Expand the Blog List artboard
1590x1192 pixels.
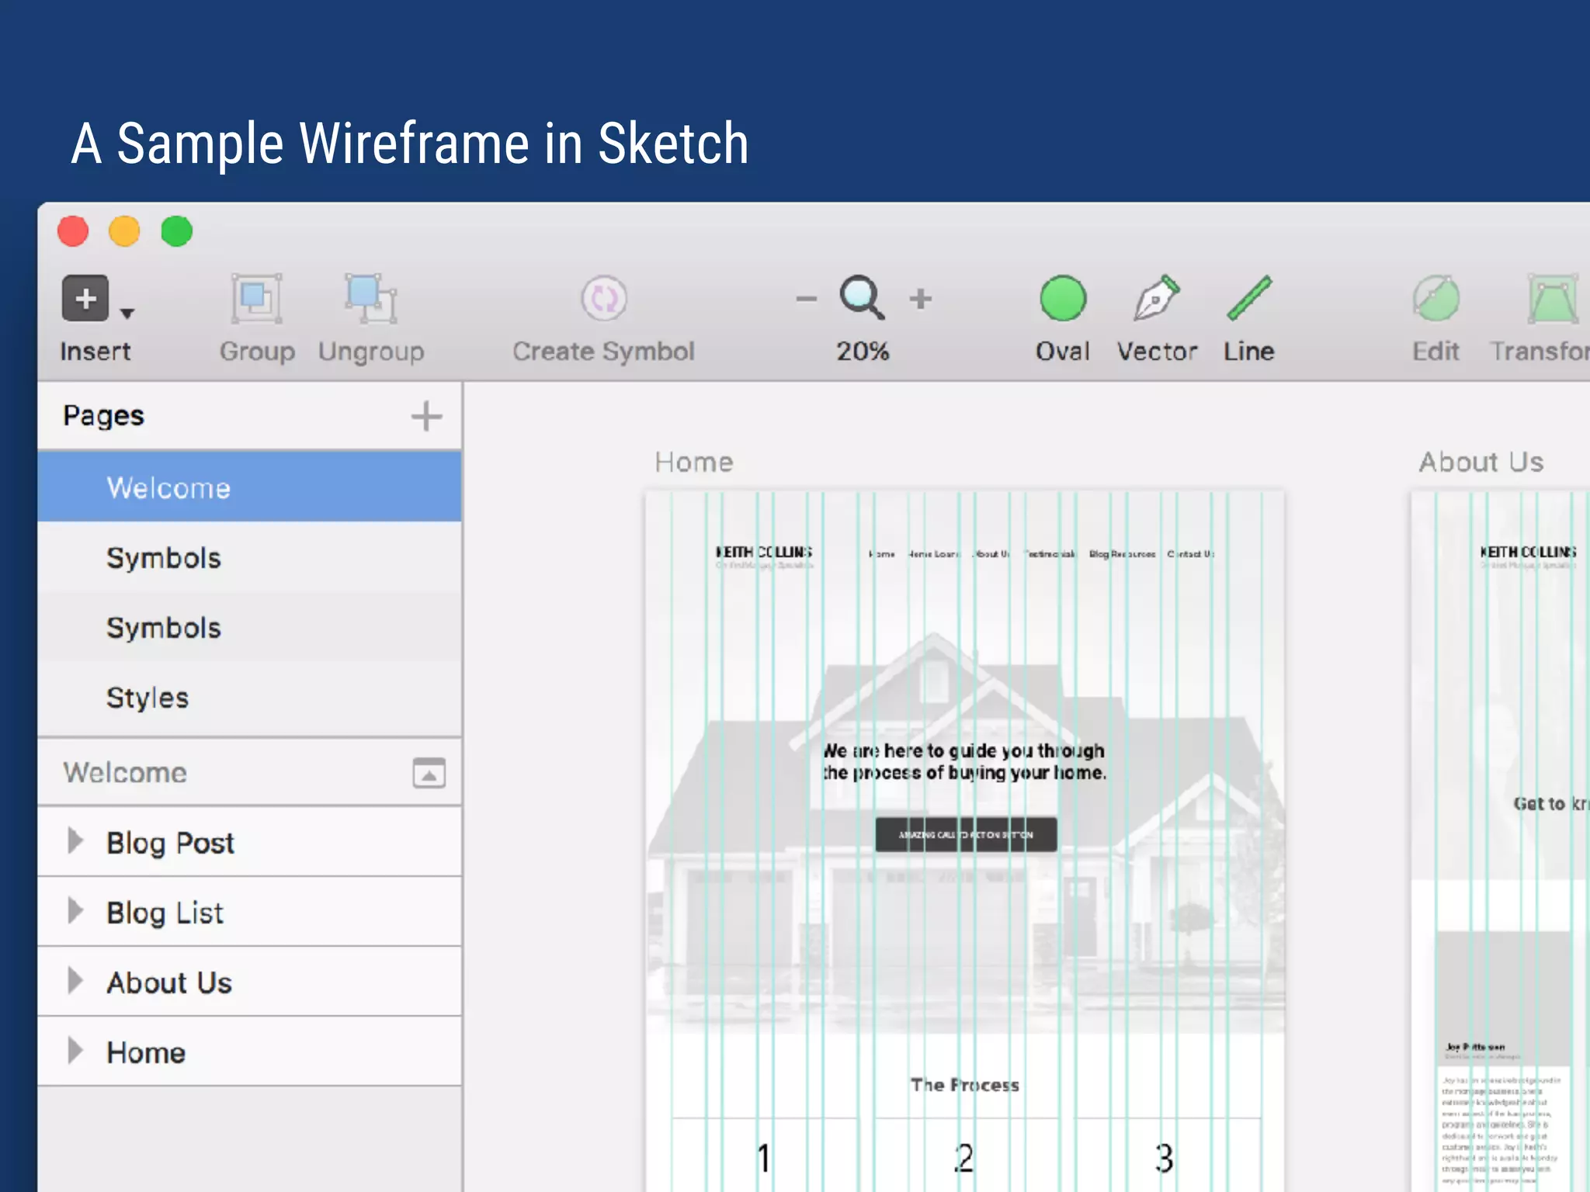click(x=75, y=910)
